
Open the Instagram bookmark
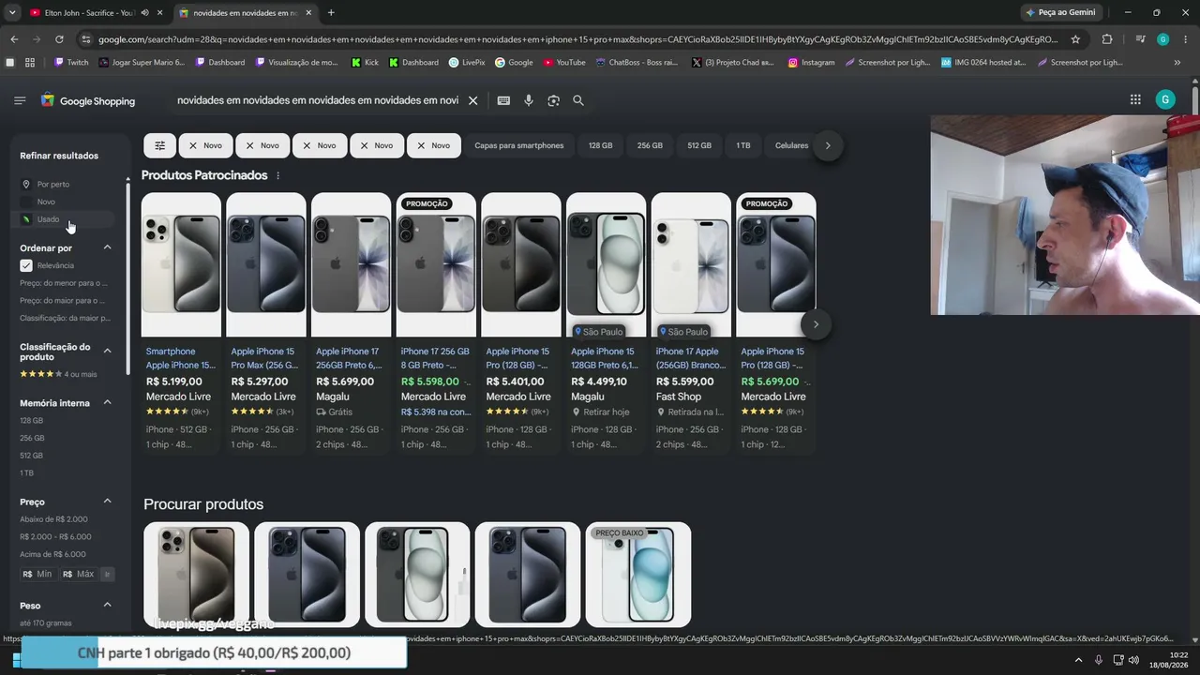pos(811,63)
